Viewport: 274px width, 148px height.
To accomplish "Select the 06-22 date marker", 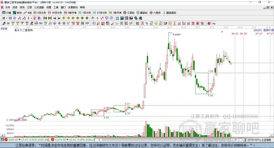I will click(235, 33).
